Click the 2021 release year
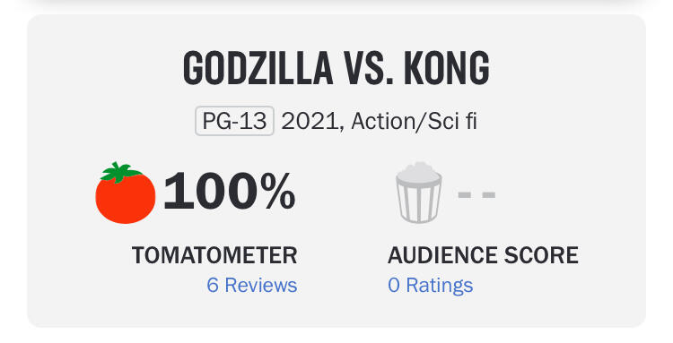Viewport: 673px width, 343px height. coord(312,122)
